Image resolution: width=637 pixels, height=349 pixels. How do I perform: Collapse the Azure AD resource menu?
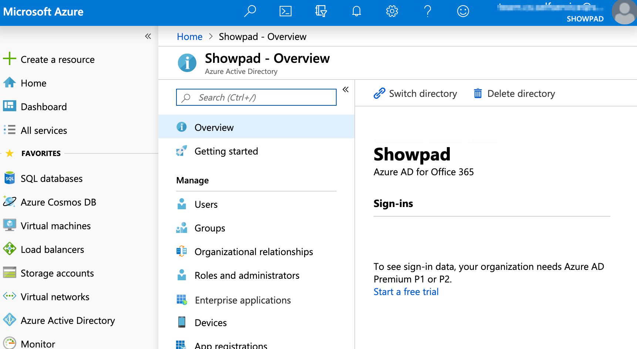pos(346,89)
